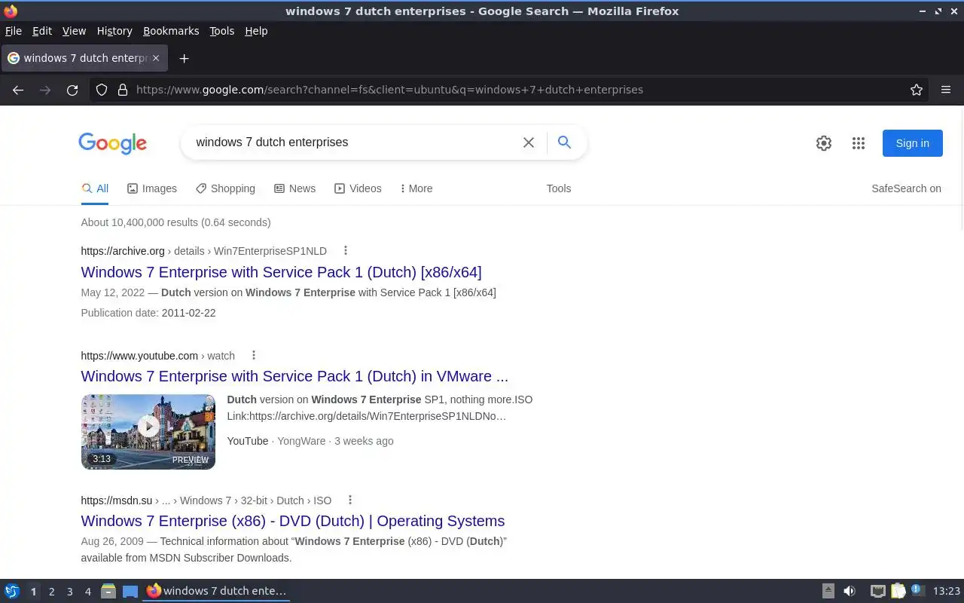
Task: Switch to workspace 4
Action: [87, 592]
